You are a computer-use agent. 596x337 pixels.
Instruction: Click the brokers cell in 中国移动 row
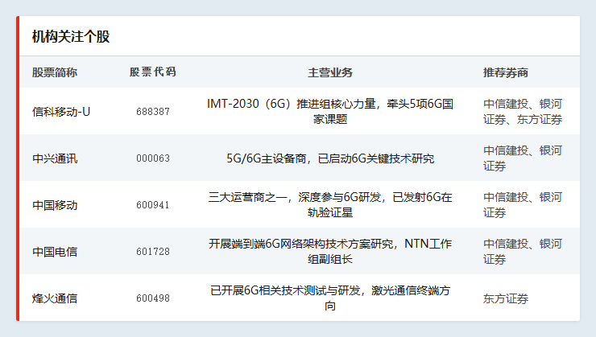coord(523,204)
